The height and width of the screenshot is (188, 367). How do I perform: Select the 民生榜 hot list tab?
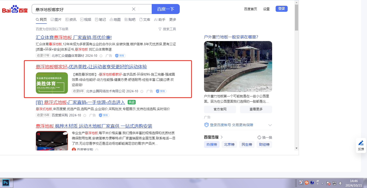pyautogui.click(x=247, y=144)
